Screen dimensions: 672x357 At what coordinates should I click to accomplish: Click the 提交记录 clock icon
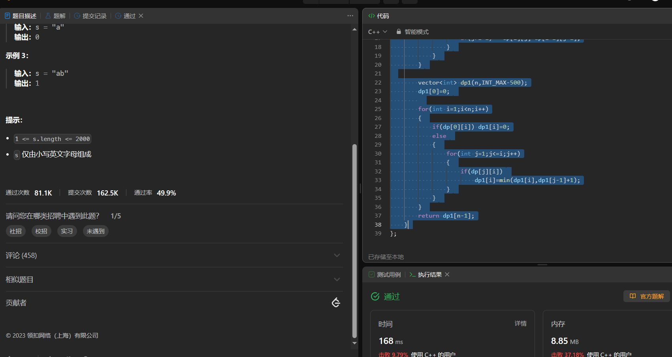point(77,16)
